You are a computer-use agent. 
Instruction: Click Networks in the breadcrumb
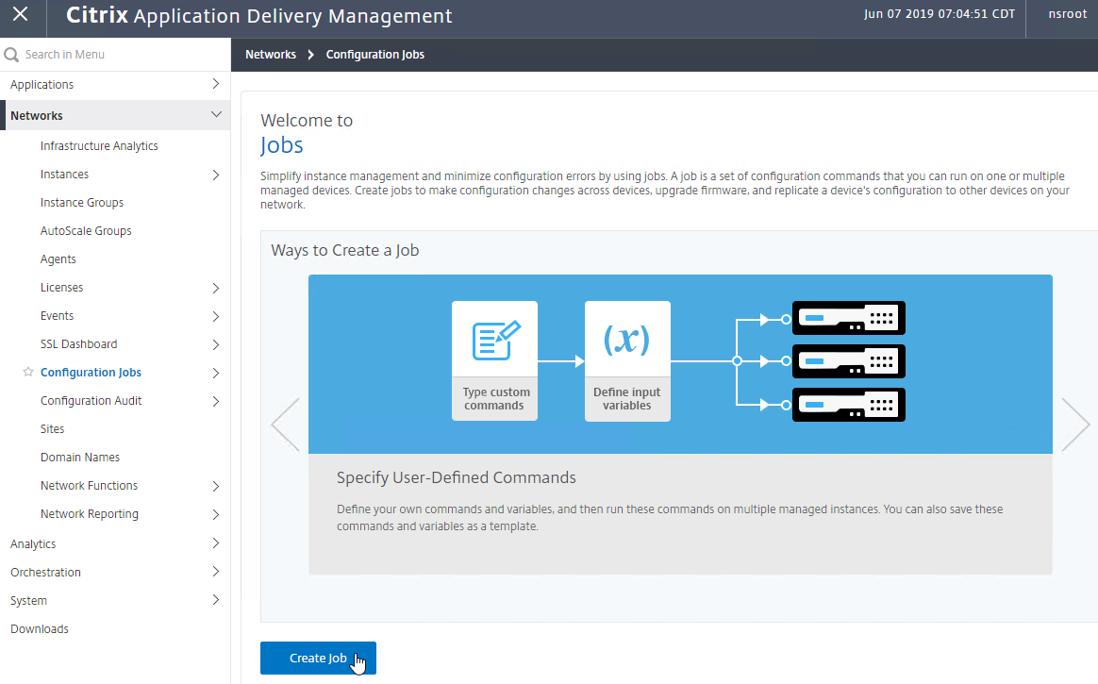pos(271,55)
